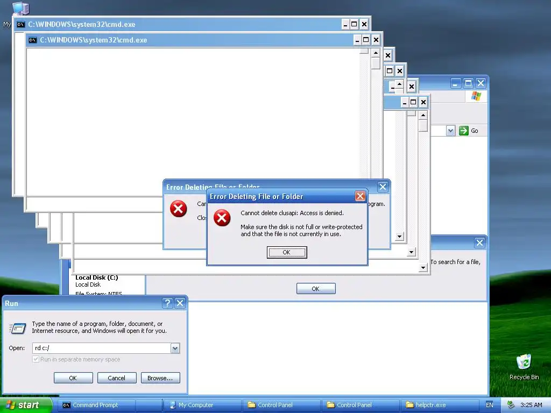Expand the Run dialog Open dropdown

[175, 348]
